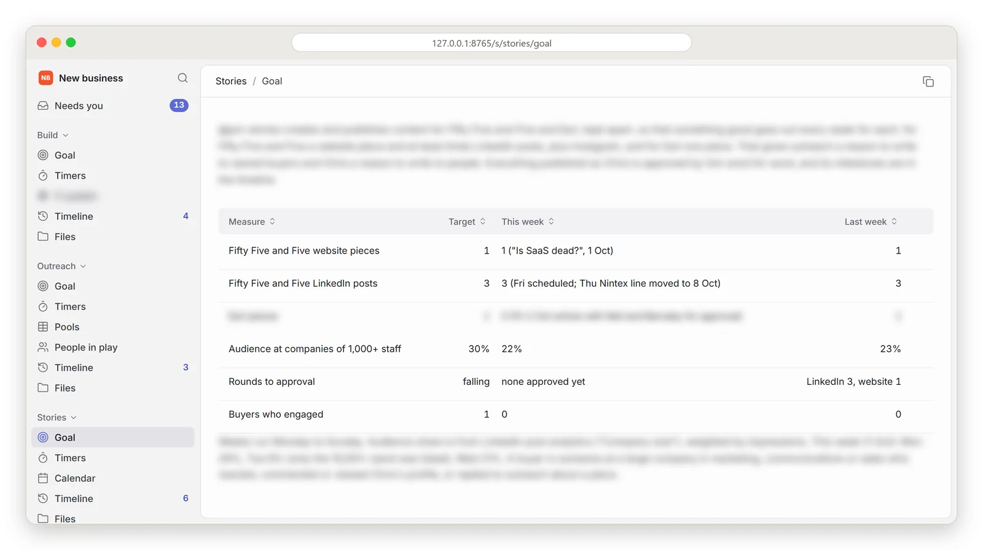Sort the table by Last week column
The image size is (983, 550).
(x=871, y=222)
